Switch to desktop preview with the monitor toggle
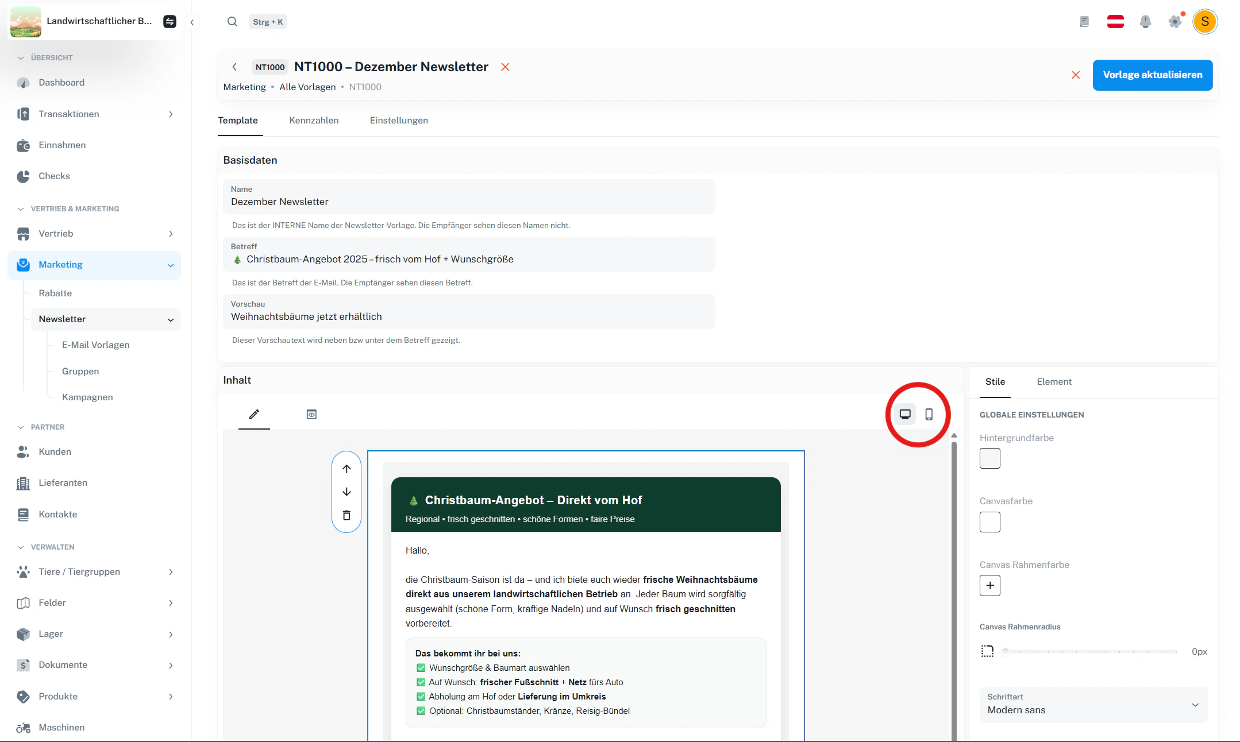 click(905, 413)
